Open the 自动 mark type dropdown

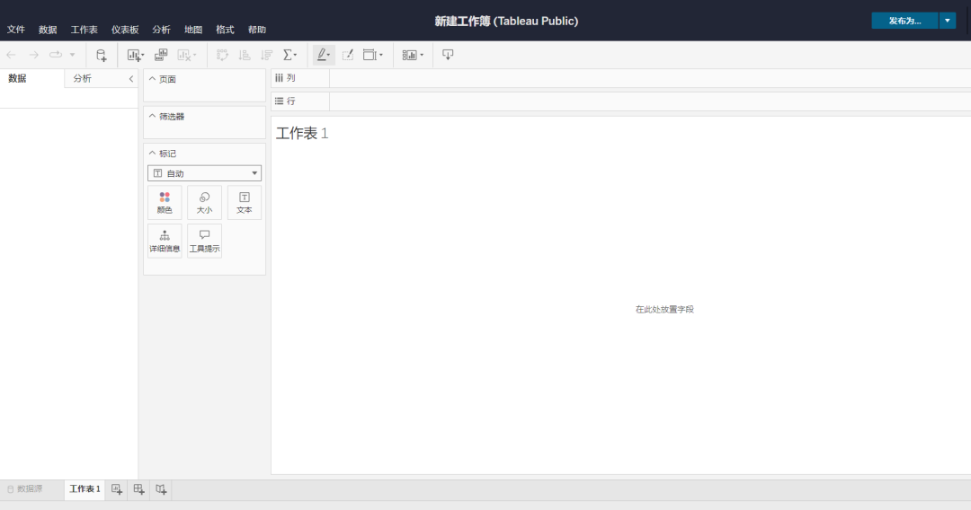(x=204, y=173)
